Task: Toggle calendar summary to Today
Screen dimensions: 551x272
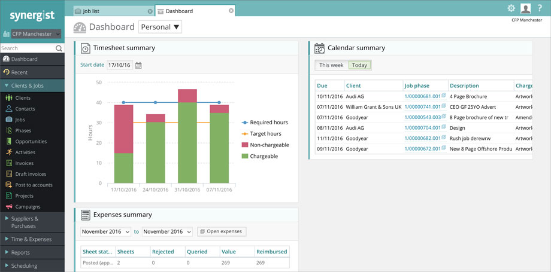Action: click(359, 65)
